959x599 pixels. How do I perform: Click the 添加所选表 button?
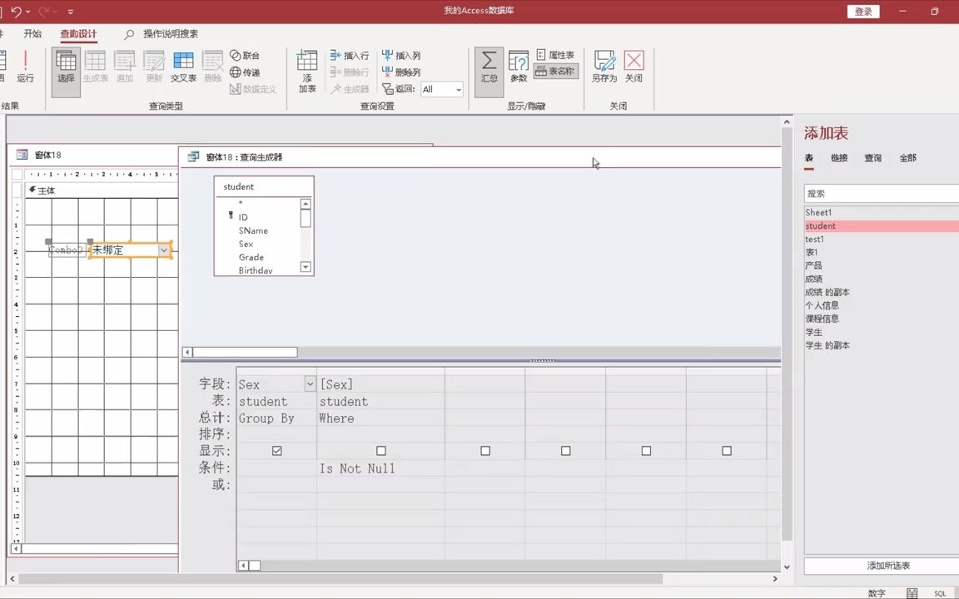pyautogui.click(x=887, y=565)
